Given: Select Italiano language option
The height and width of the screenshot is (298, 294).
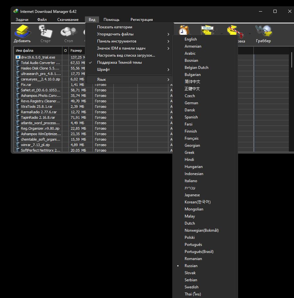Looking at the screenshot, I should click(x=205, y=181).
